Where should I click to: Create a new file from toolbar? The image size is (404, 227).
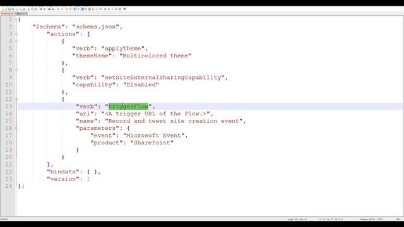[3, 9]
